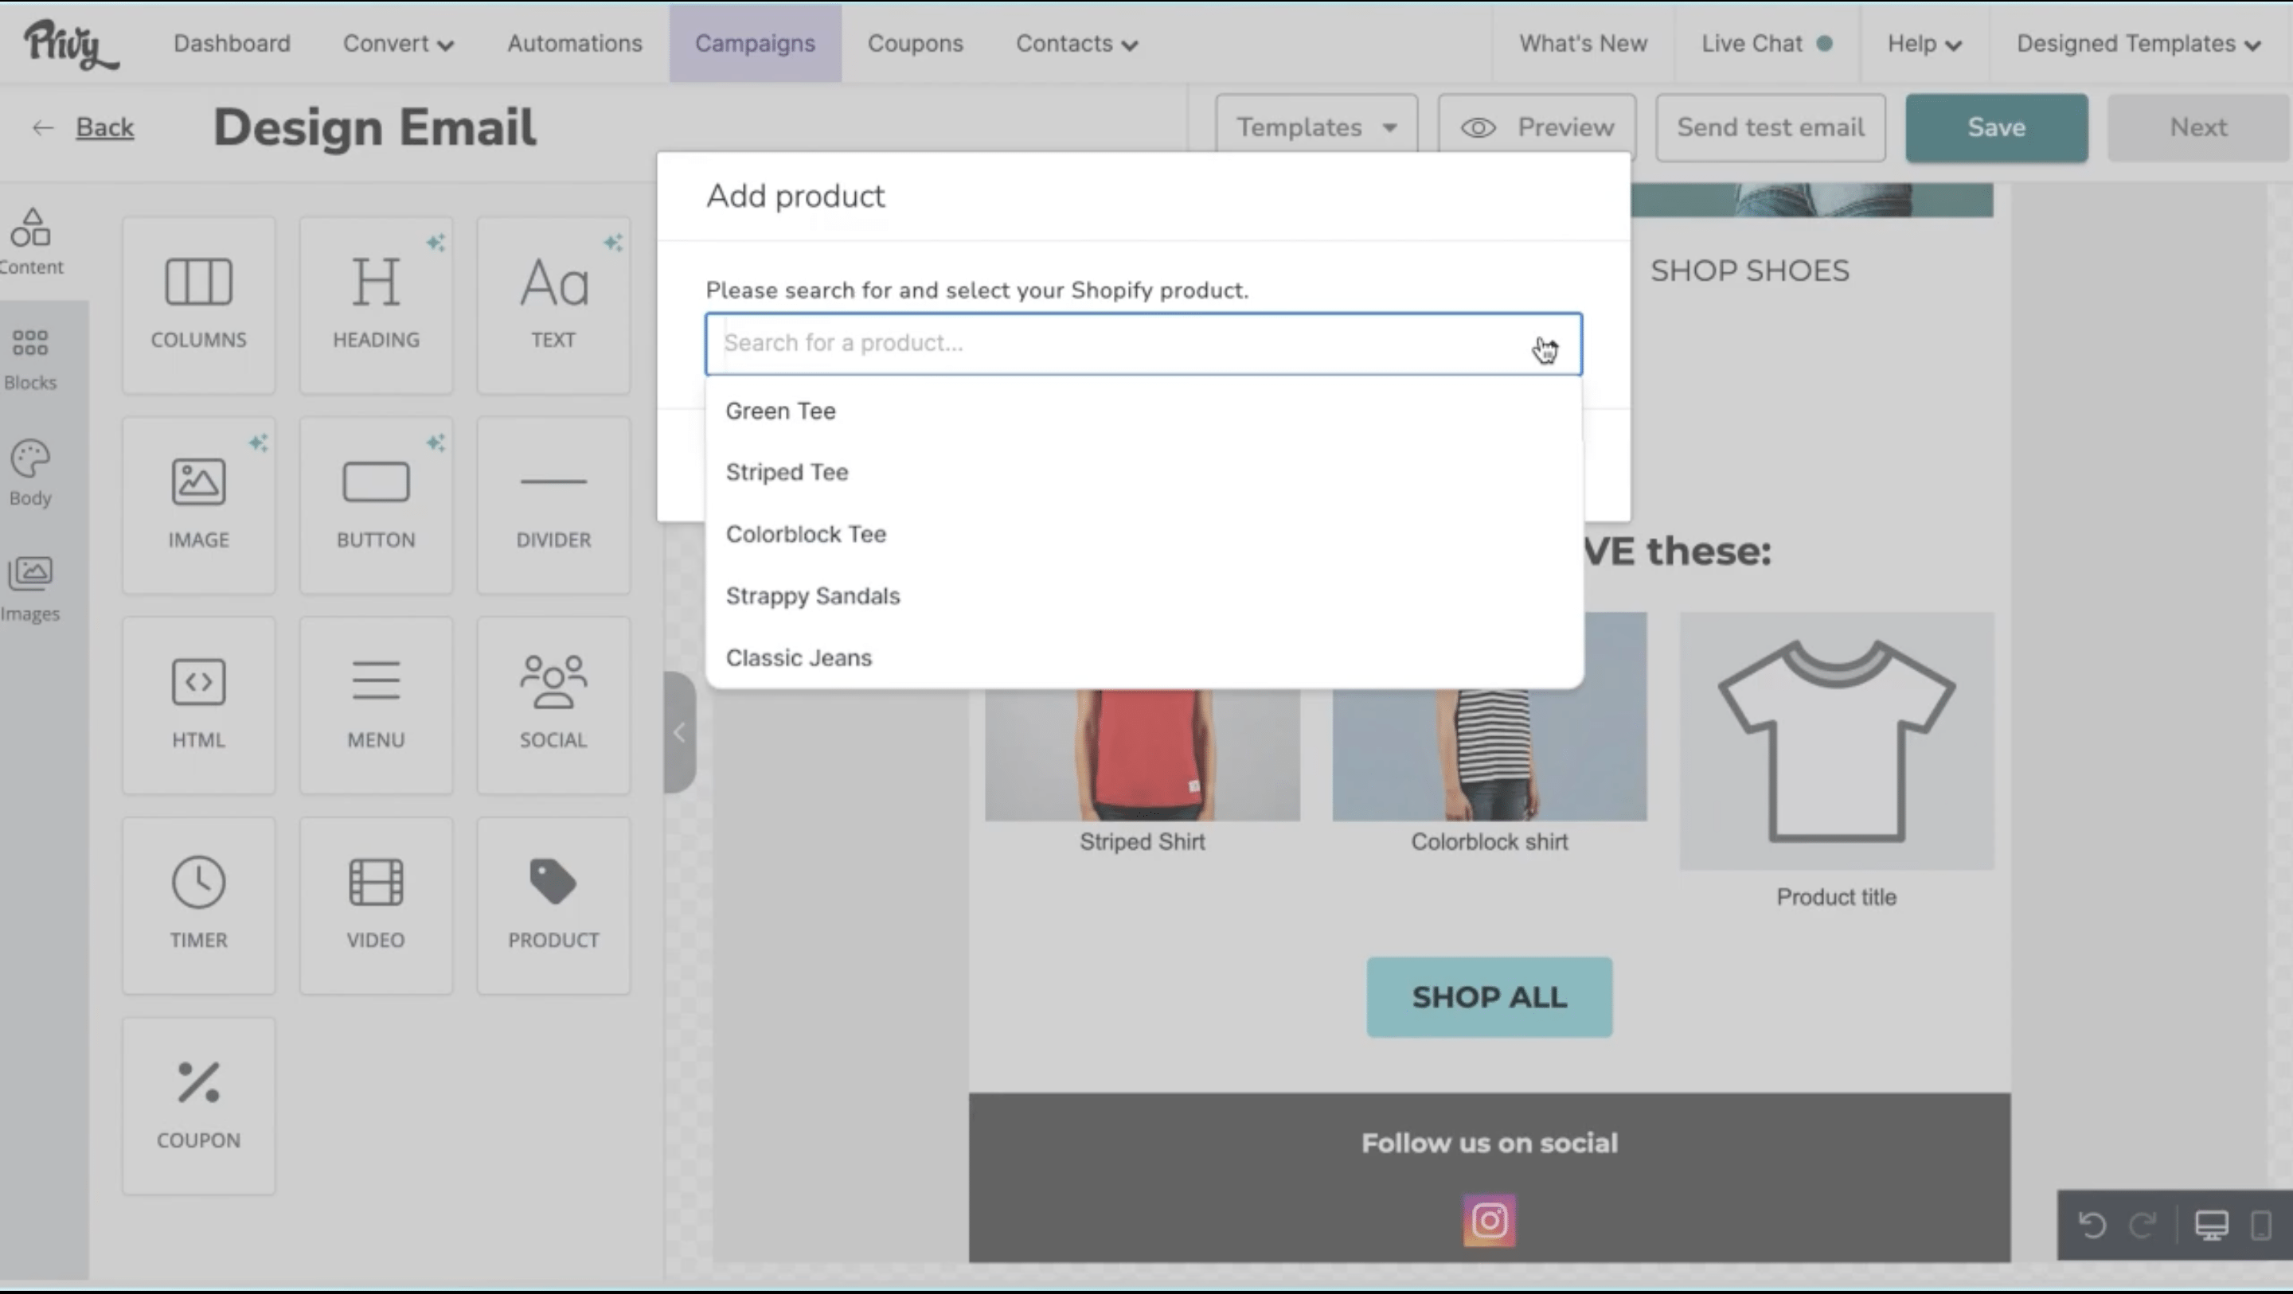The height and width of the screenshot is (1294, 2293).
Task: Switch to mobile preview view
Action: [x=2261, y=1226]
